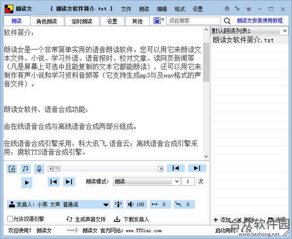Click the text area scrollbar thumb

coord(206,62)
